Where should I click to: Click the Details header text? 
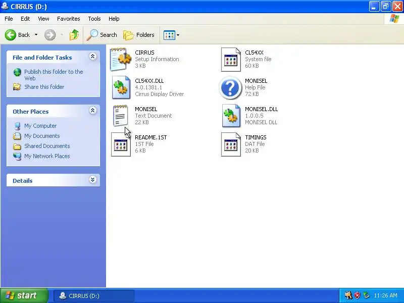(x=23, y=181)
